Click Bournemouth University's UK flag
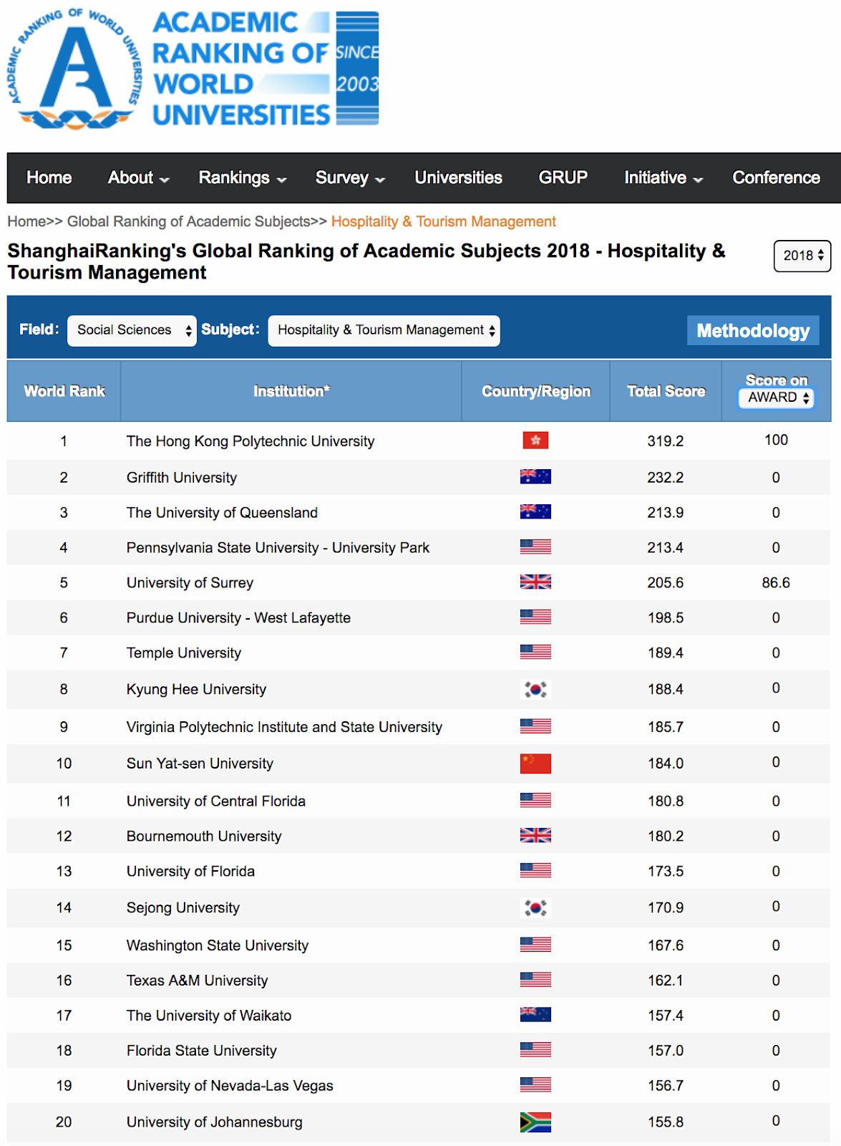This screenshot has width=841, height=1146. [535, 835]
